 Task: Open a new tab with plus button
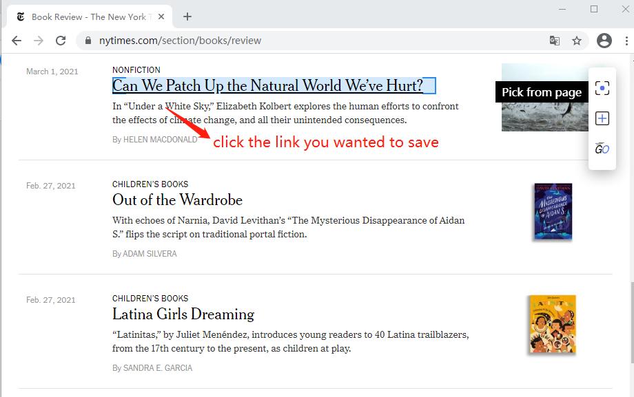click(x=187, y=17)
